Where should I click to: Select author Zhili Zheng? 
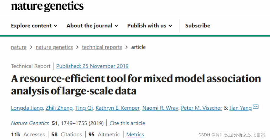(x=59, y=108)
